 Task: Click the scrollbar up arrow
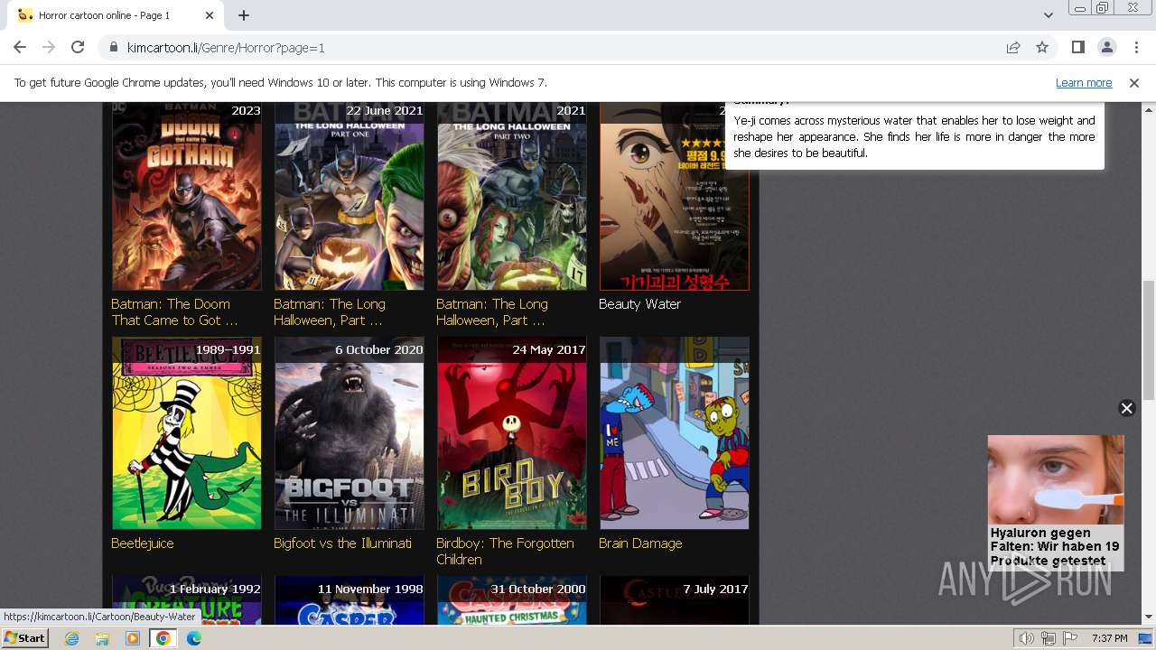click(x=1148, y=109)
